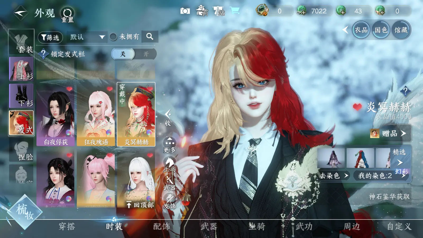Select the 上衫 top clothing category
The height and width of the screenshot is (238, 423).
tap(21, 69)
